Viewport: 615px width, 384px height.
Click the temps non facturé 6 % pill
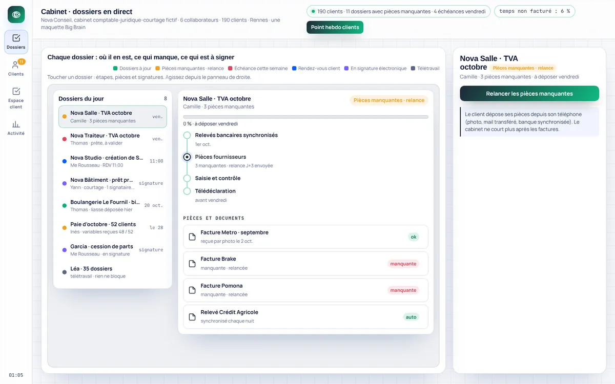pos(535,11)
